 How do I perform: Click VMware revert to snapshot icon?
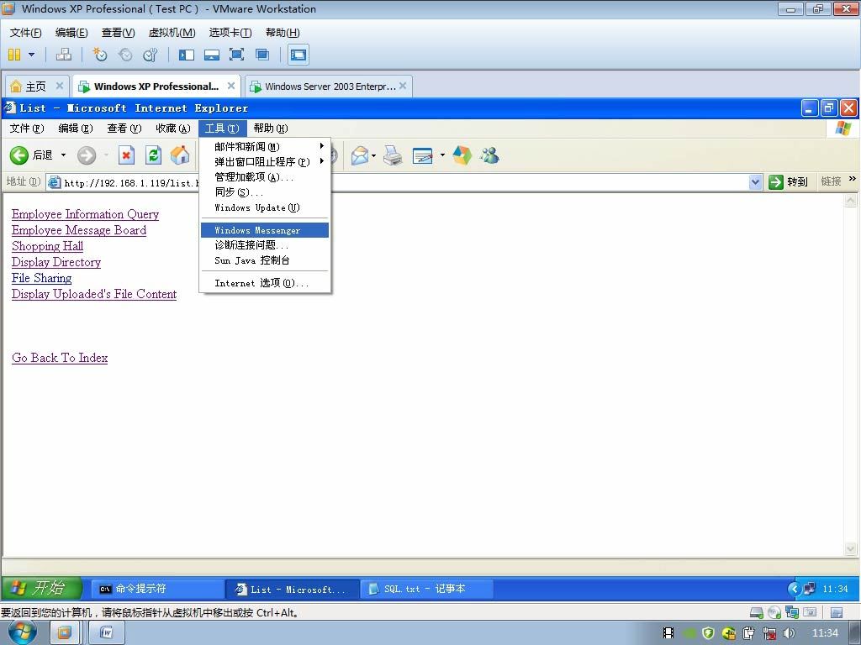[125, 55]
